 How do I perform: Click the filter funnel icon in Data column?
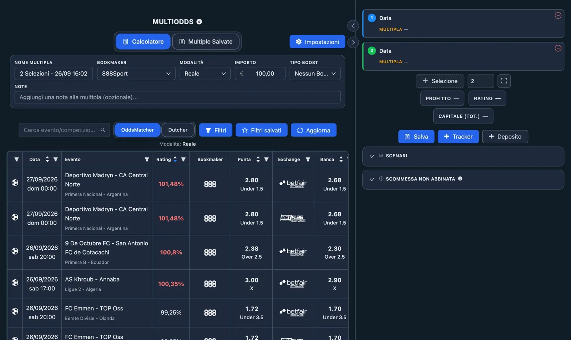point(55,159)
